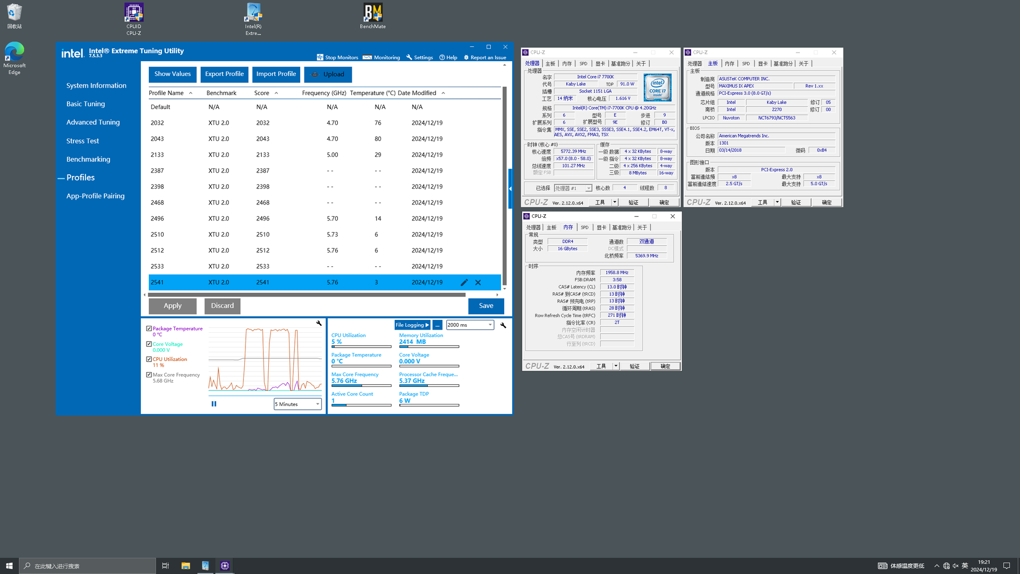Open 2000 ms logging interval dropdown
The height and width of the screenshot is (574, 1020).
pos(470,325)
